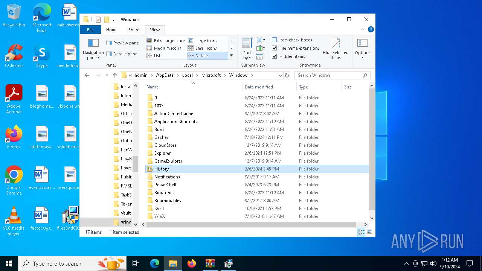482x271 pixels.
Task: Expand the layout gallery more arrow
Action: pos(231,56)
